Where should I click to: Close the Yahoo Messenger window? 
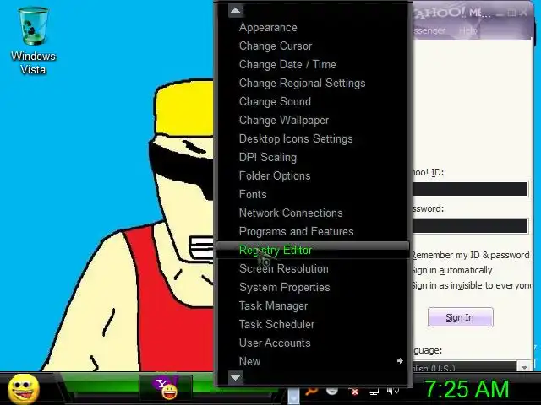[524, 13]
